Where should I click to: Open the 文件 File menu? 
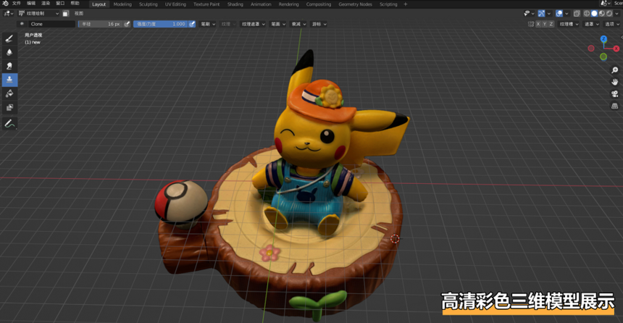[x=16, y=4]
